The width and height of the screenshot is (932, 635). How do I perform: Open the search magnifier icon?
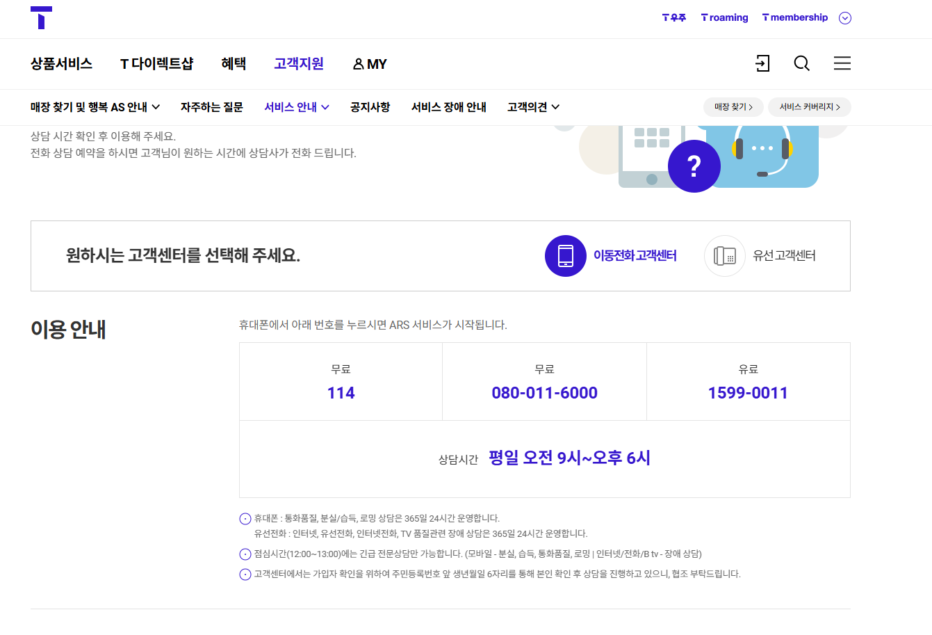click(x=802, y=63)
